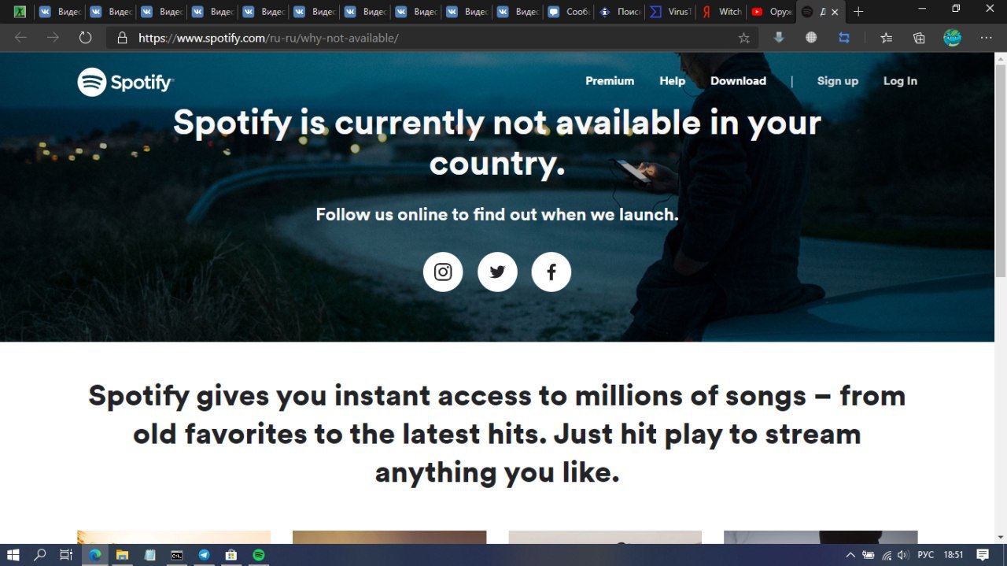Click the Spotify logo in header

click(126, 82)
